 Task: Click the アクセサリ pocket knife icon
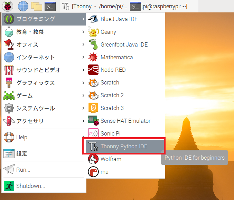point(9,121)
